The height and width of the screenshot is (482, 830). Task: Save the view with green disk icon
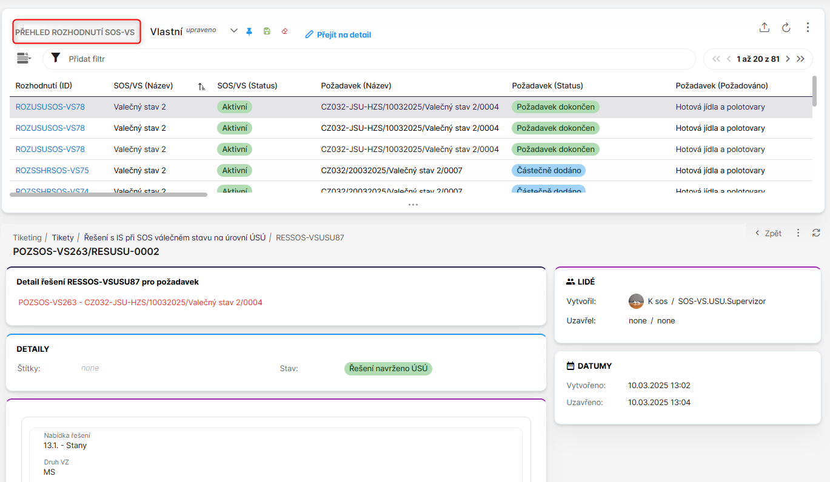267,31
